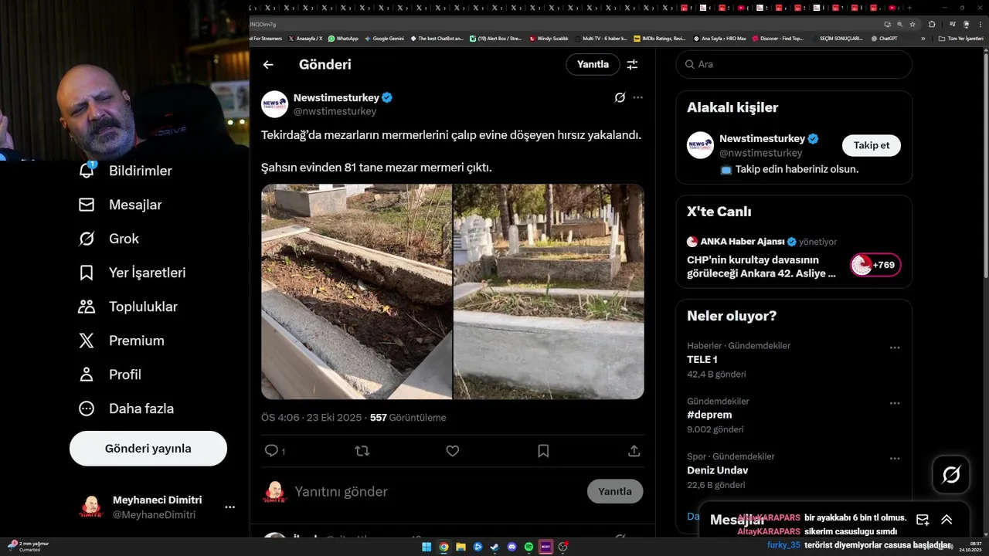This screenshot has width=989, height=556.
Task: Follow Newstimesturkey with Takip et
Action: (x=872, y=145)
